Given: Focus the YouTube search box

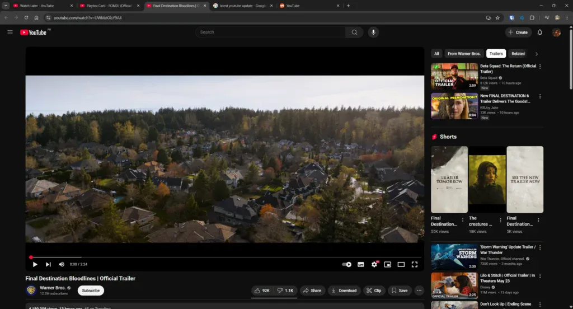Looking at the screenshot, I should pos(270,32).
